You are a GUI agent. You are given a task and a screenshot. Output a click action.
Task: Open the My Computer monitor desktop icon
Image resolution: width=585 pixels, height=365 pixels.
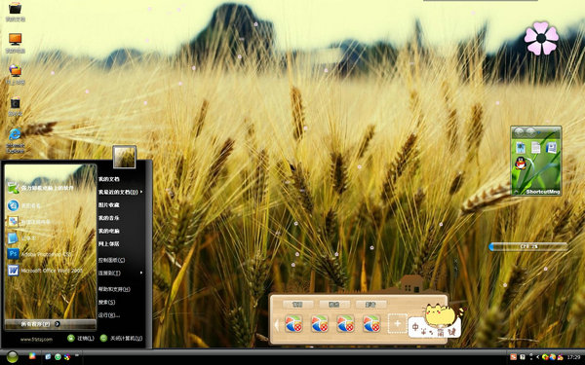(x=16, y=43)
